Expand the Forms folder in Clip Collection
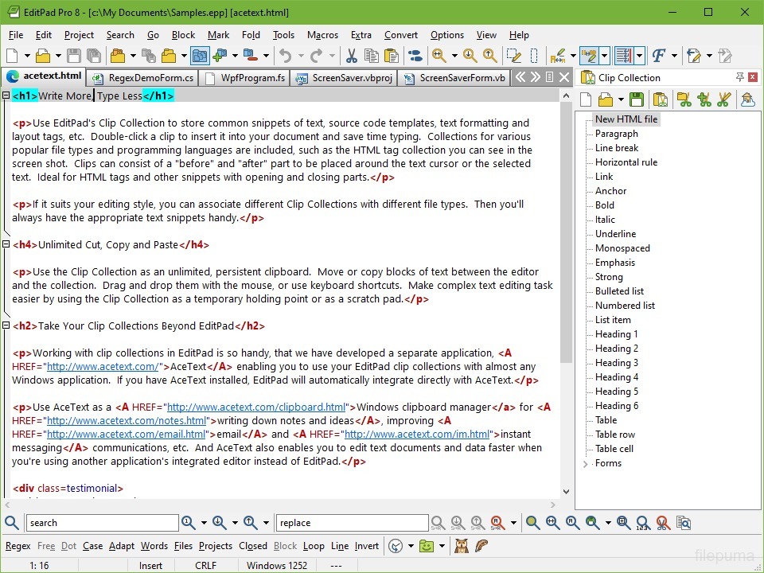Image resolution: width=764 pixels, height=573 pixels. (x=587, y=463)
